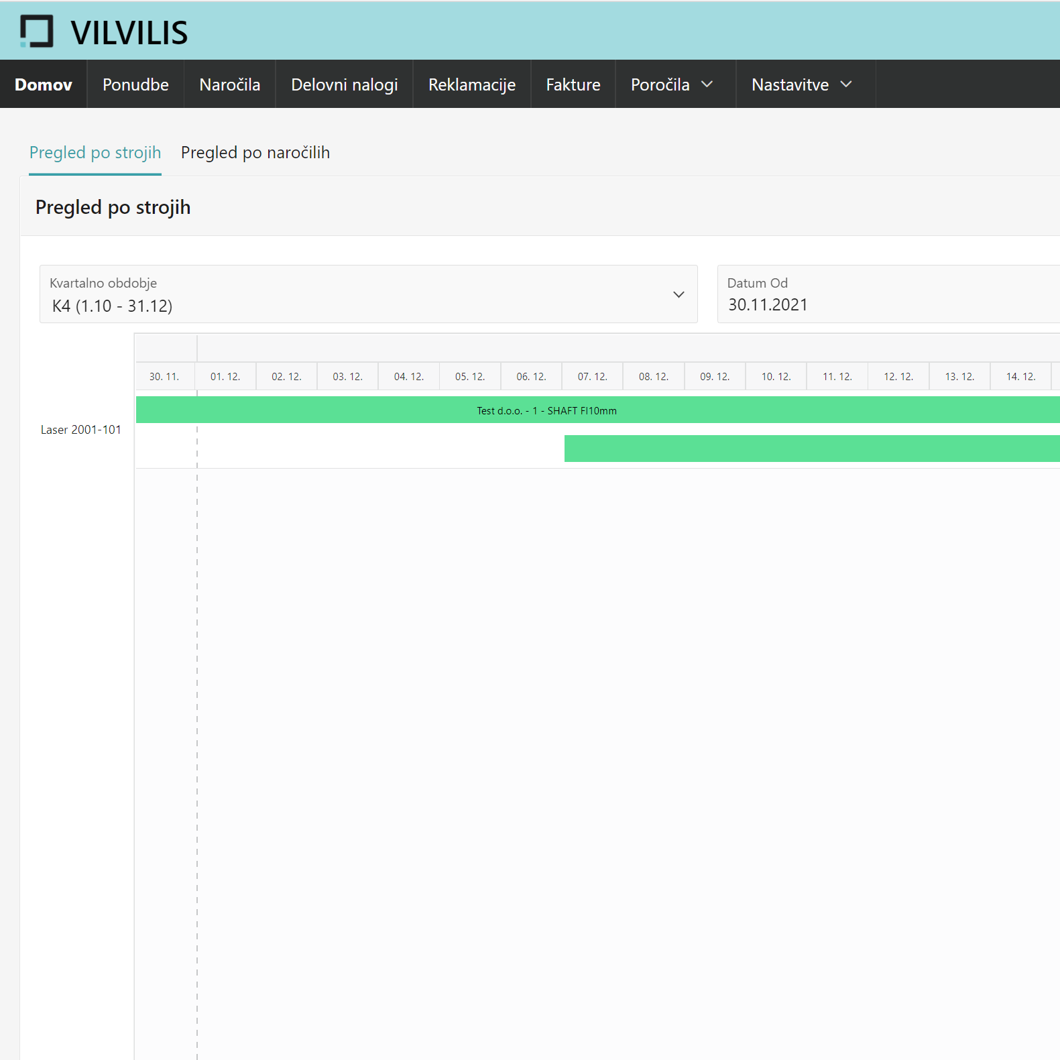Click the 07. 12. date column header

coord(592,377)
